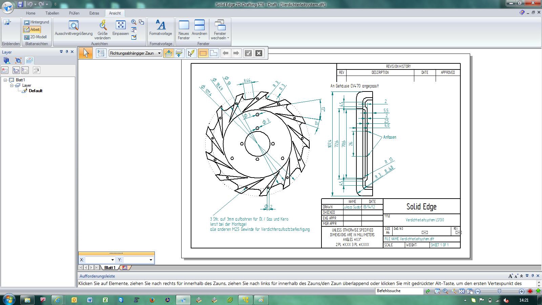Open the Solid Edge application button
This screenshot has width=542, height=305.
pos(7,6)
